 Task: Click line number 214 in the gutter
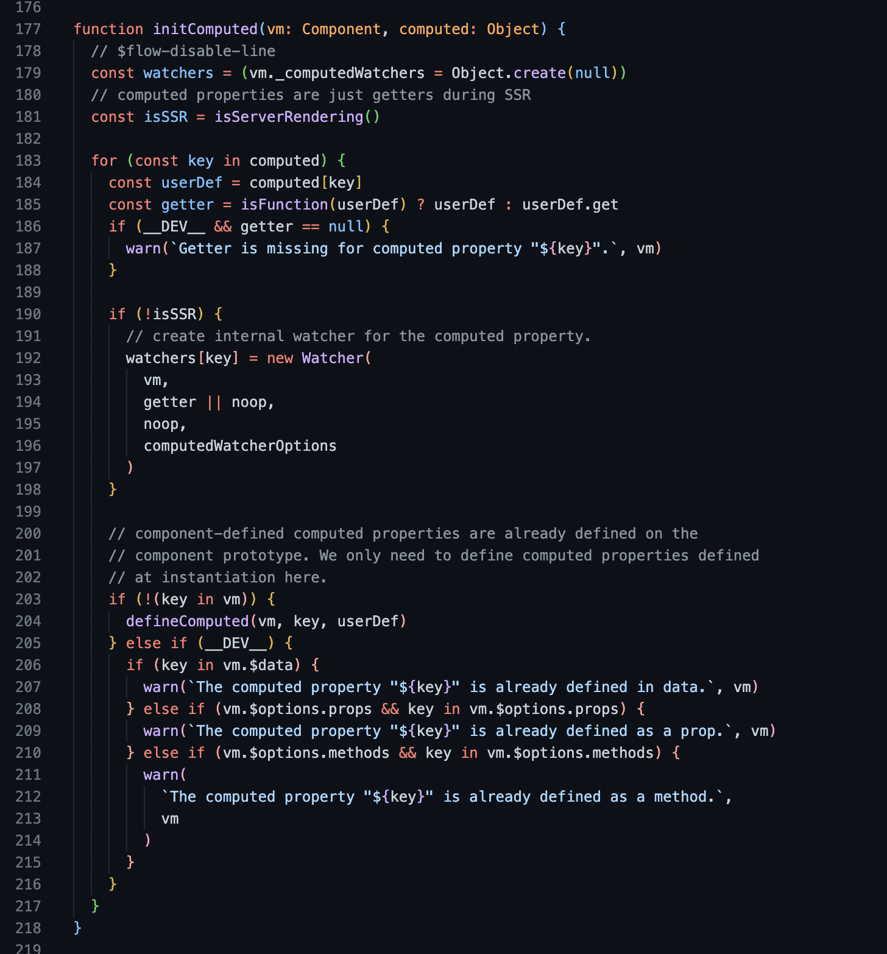[x=28, y=841]
